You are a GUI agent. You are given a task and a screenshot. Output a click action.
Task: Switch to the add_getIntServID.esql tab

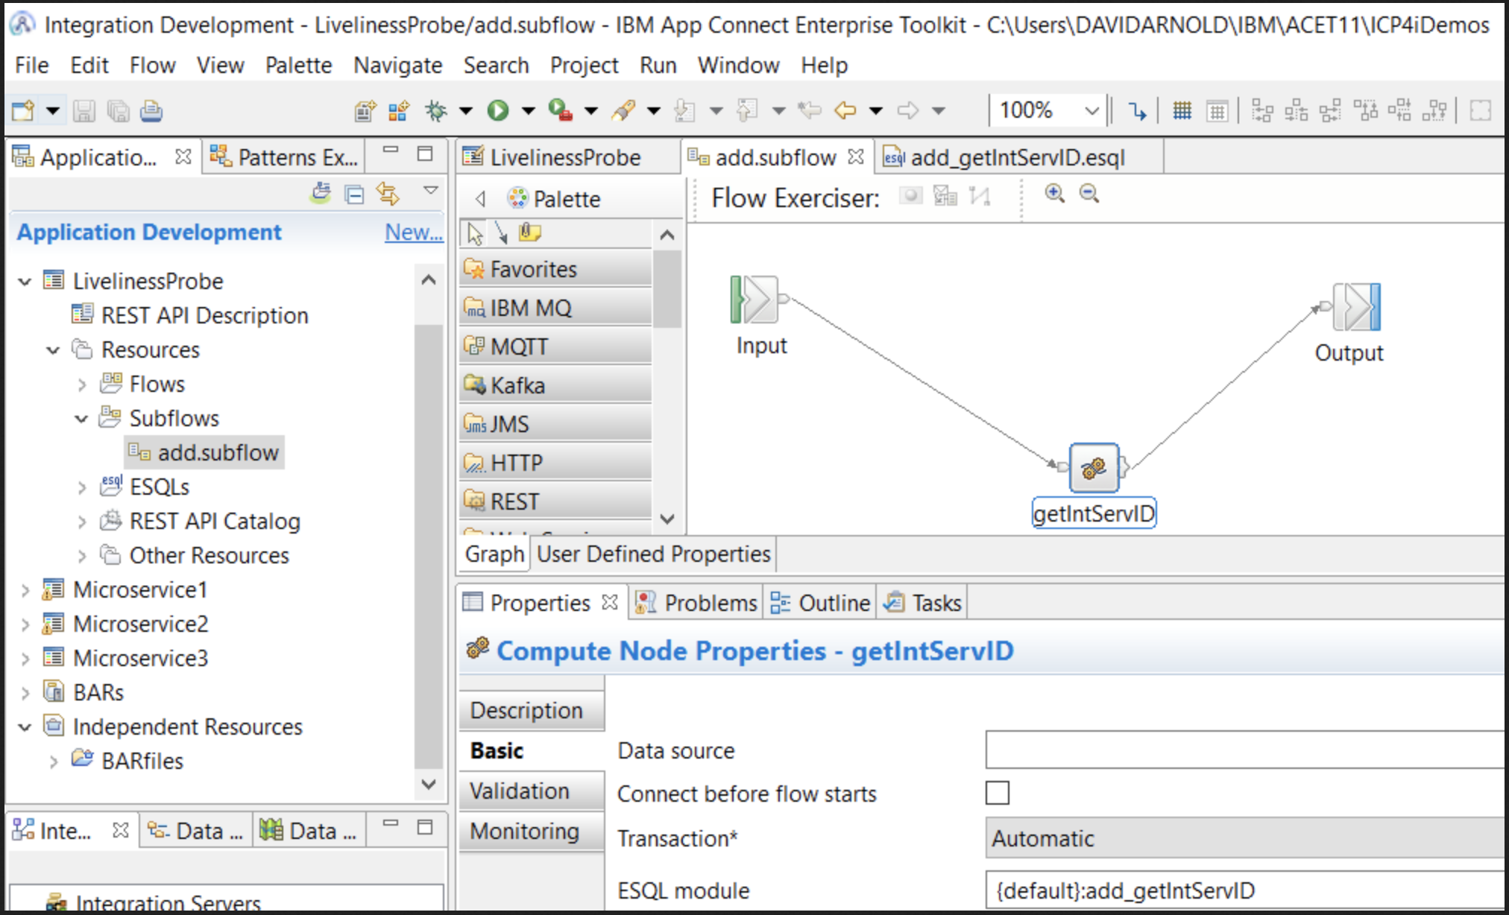click(x=1017, y=158)
